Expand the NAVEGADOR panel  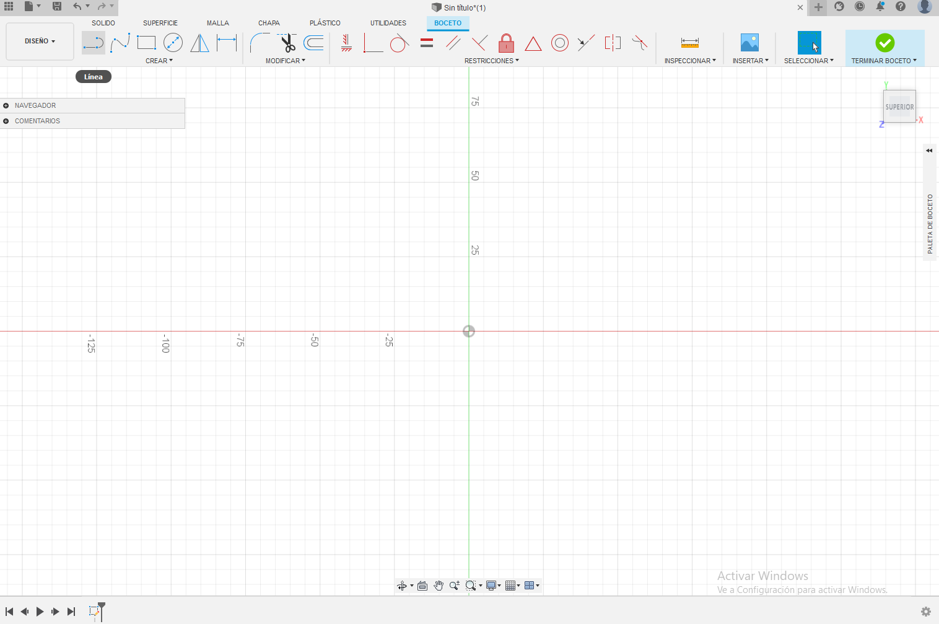click(6, 105)
